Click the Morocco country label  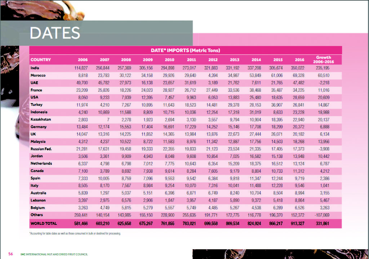click(38, 75)
